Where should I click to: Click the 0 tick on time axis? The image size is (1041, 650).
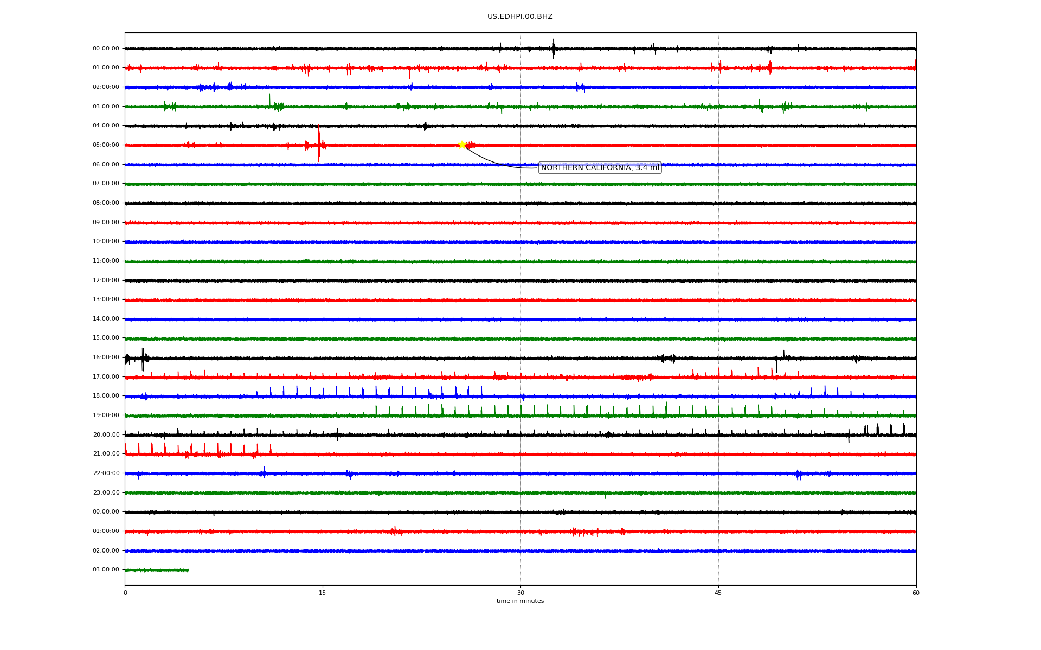[x=125, y=593]
